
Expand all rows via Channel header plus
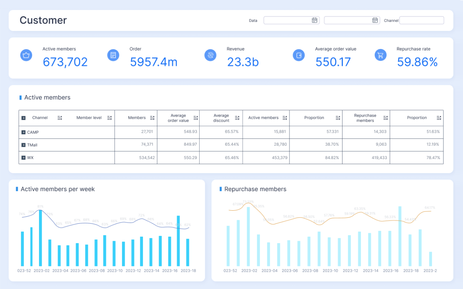[23, 118]
